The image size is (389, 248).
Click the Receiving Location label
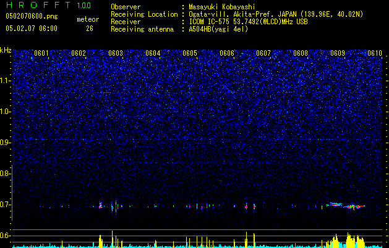tap(144, 14)
